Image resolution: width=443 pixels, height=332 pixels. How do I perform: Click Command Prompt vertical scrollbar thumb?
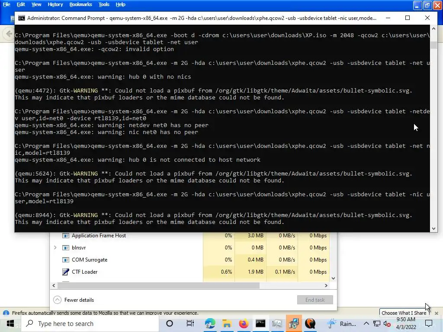(x=433, y=45)
